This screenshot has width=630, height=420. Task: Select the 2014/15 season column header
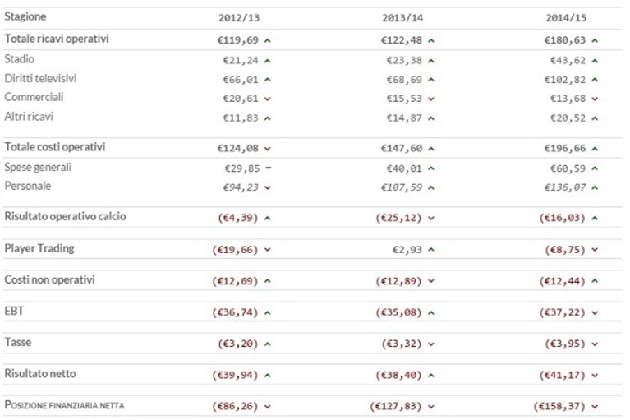pos(566,18)
